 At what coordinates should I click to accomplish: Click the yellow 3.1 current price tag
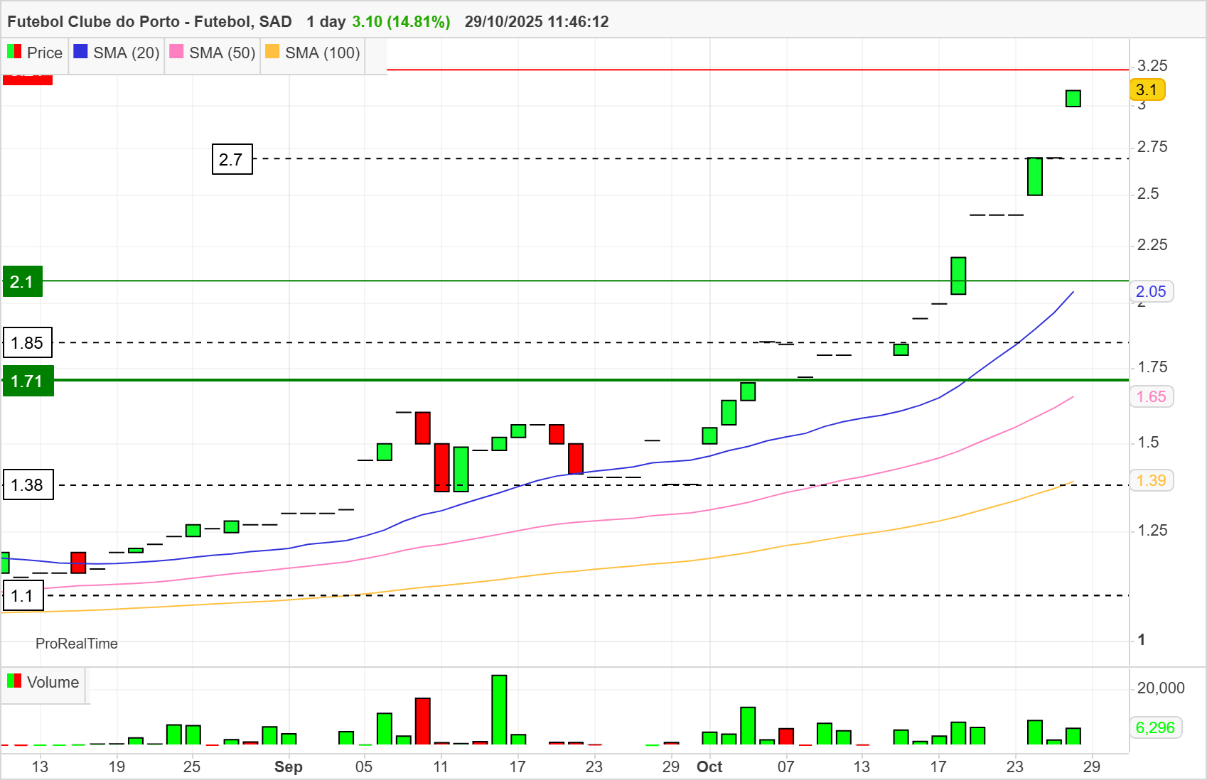coord(1147,90)
